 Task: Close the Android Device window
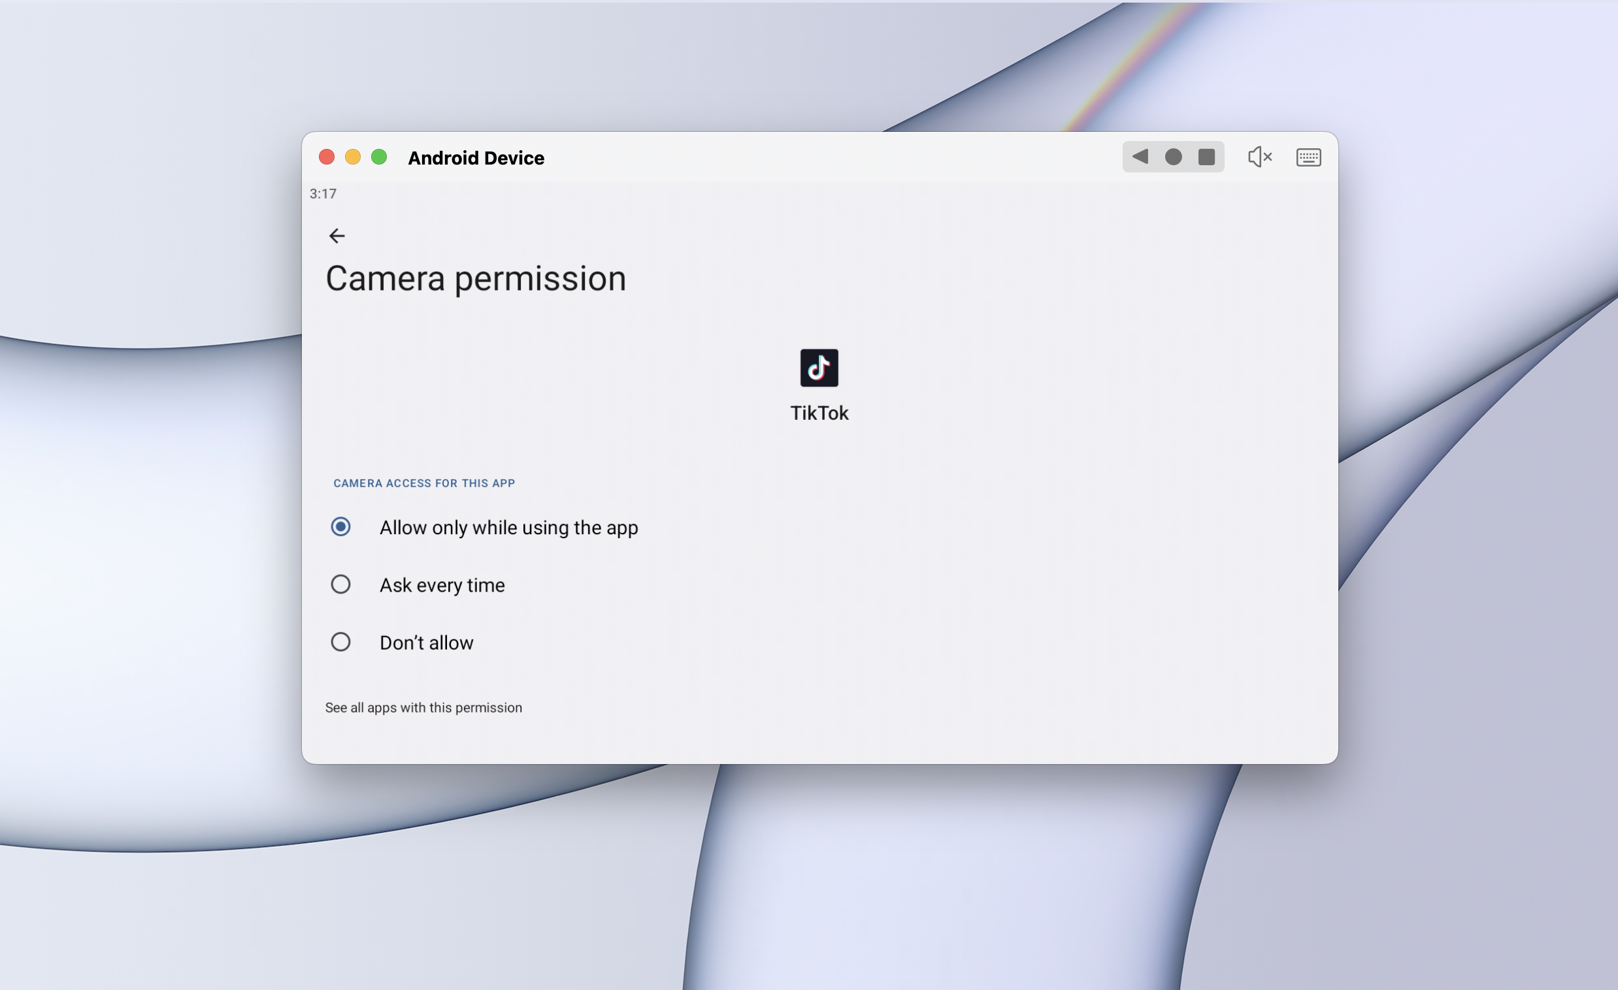click(326, 157)
